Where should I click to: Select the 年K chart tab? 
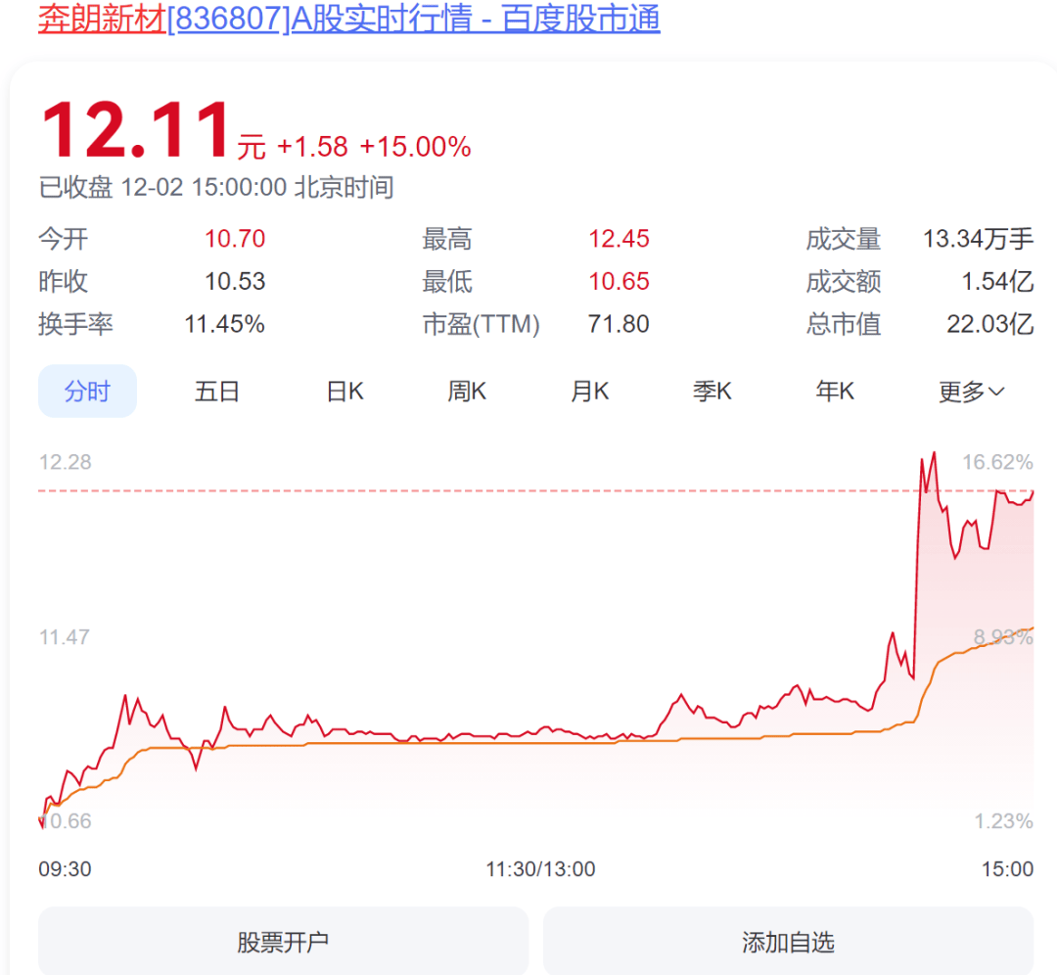coord(835,392)
